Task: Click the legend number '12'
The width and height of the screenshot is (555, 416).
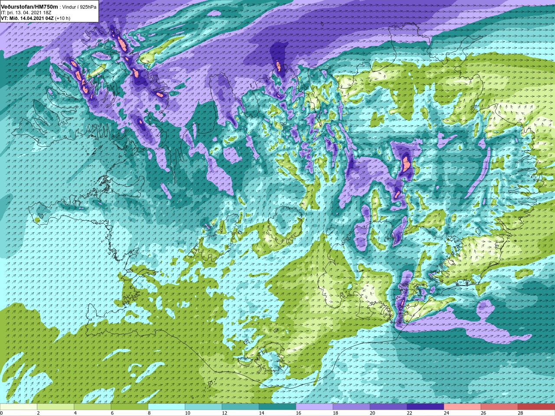Action: (x=225, y=413)
